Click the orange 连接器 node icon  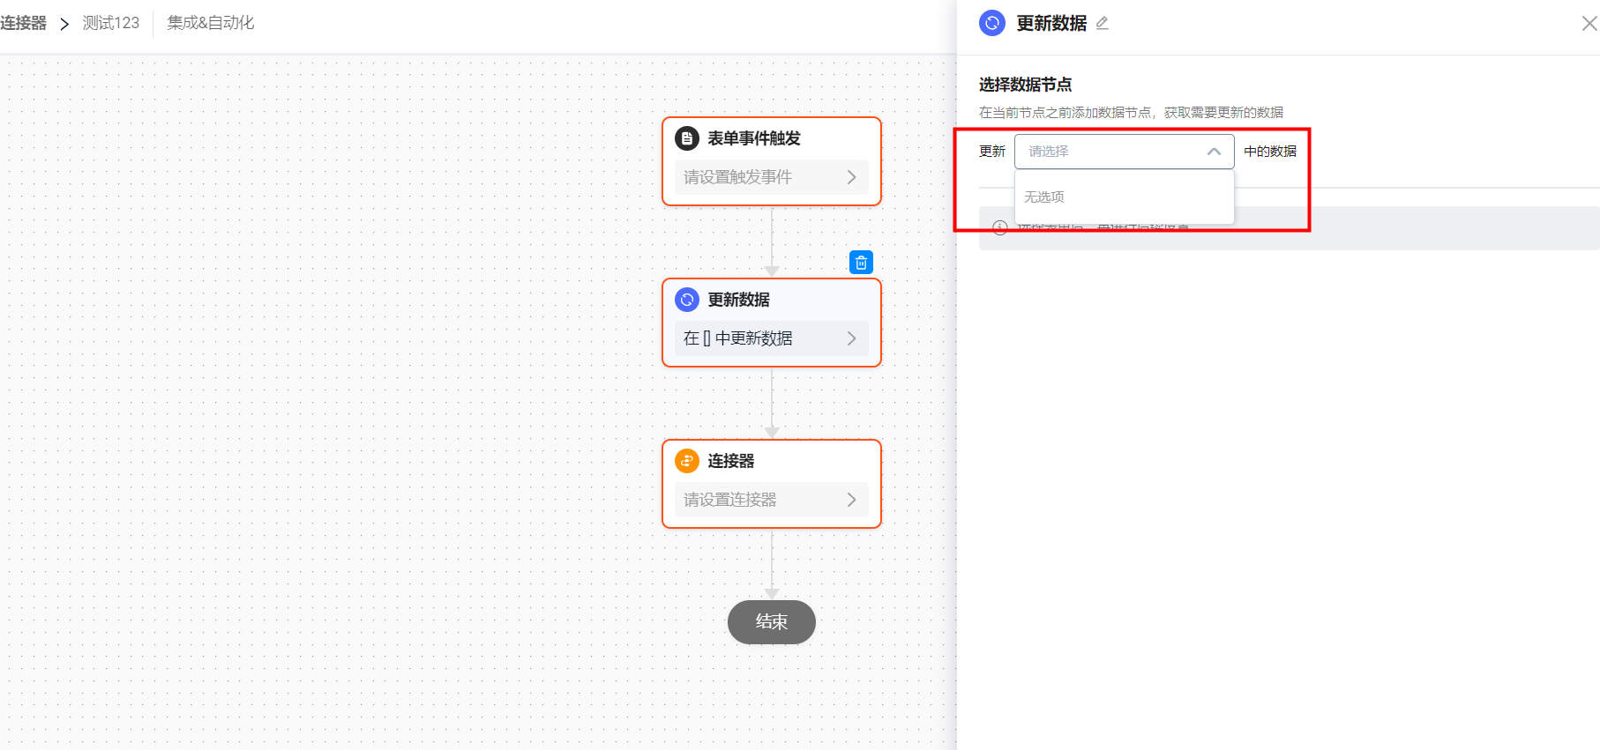coord(686,461)
